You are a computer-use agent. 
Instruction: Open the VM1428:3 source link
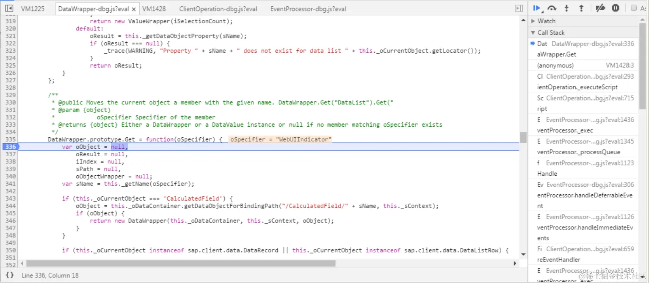pos(620,65)
